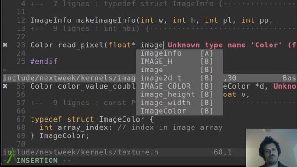Click '} ImageColor;' on line 69
Screen dimensions: 297x167
point(60,136)
